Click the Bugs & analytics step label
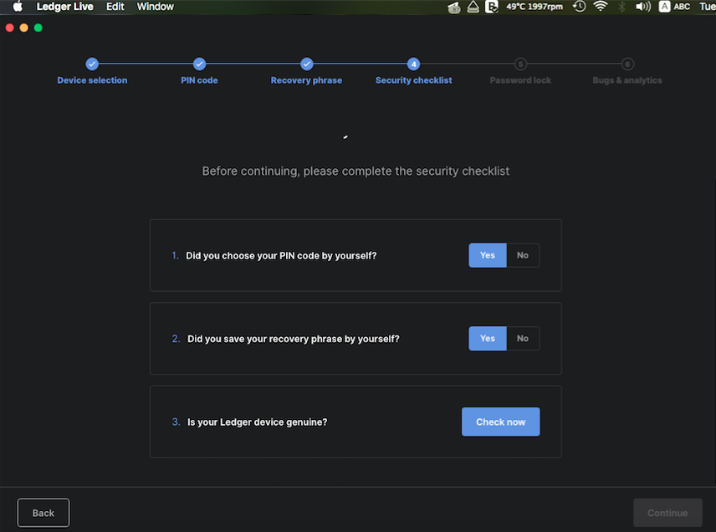Viewport: 716px width, 532px height. click(x=627, y=80)
